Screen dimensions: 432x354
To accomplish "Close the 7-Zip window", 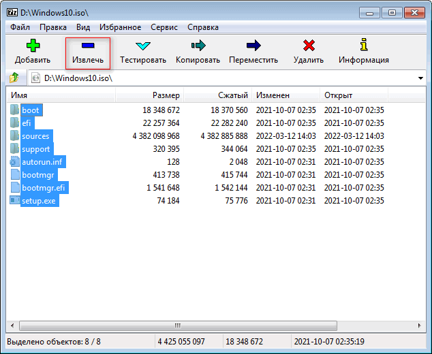I will [414, 13].
